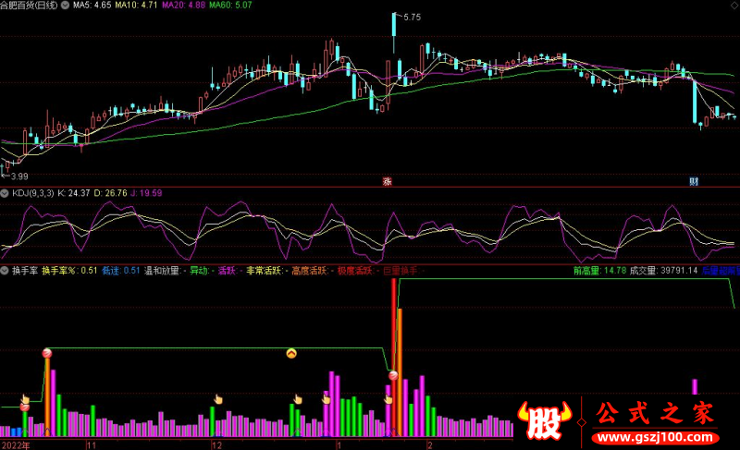Select the magenta 活跃 label
The height and width of the screenshot is (450, 740).
227,271
